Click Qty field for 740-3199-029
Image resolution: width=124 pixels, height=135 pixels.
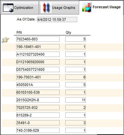tap(76, 130)
